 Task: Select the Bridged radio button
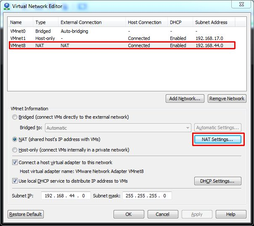[15, 117]
